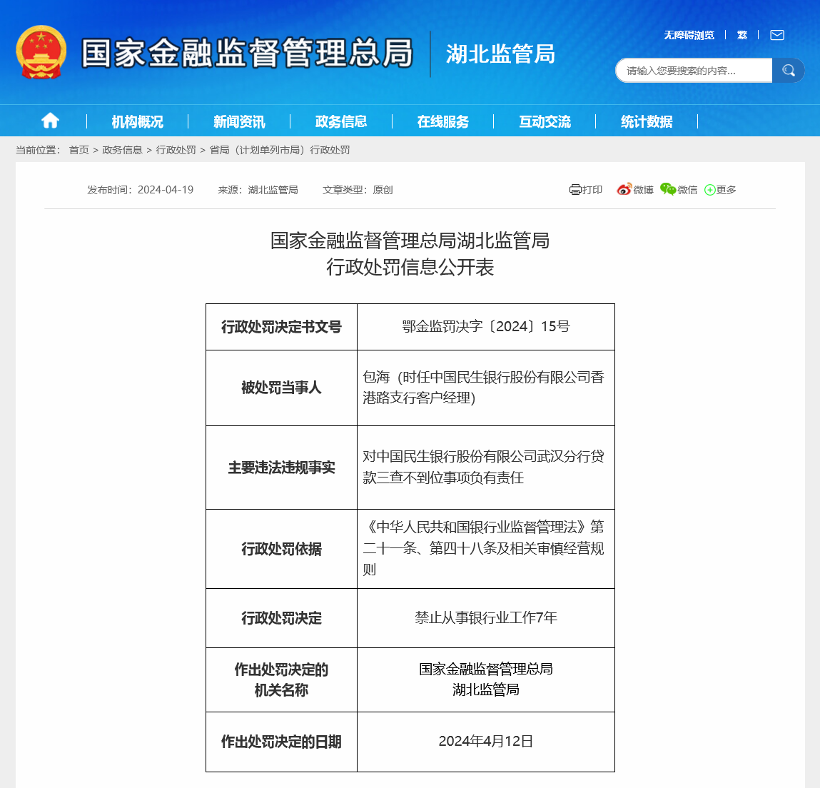Open the home icon in navigation bar

point(50,121)
